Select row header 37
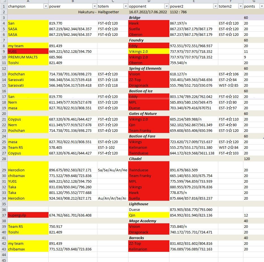Viewport: 264px width, 262px height. pos(4,215)
